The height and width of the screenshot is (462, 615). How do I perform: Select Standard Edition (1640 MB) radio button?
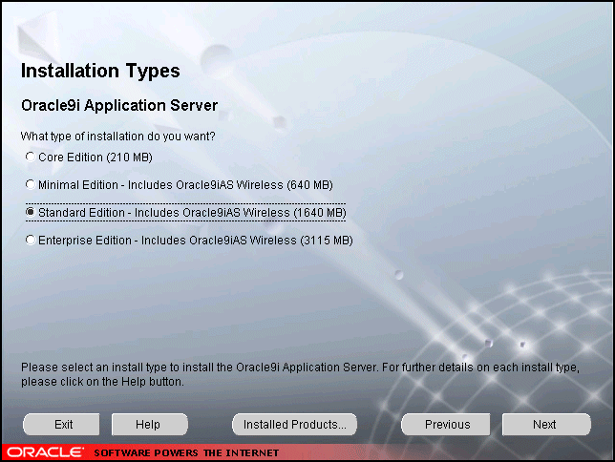tap(31, 212)
